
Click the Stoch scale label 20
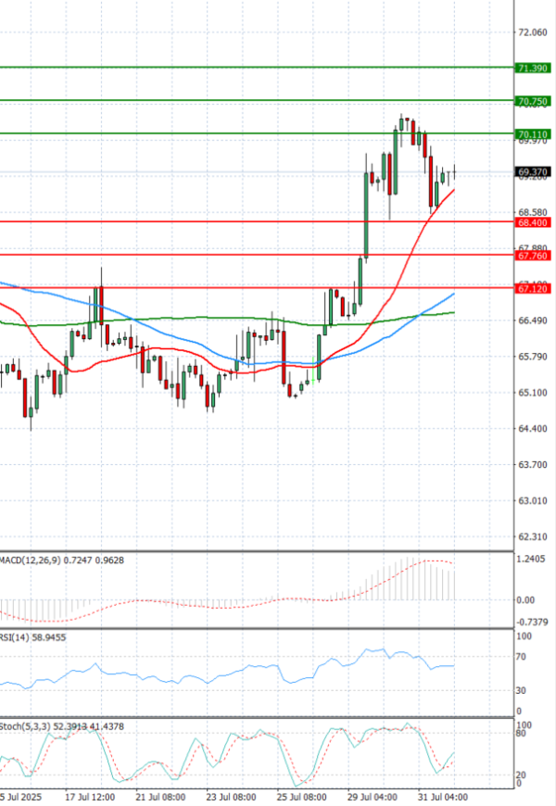tap(521, 775)
